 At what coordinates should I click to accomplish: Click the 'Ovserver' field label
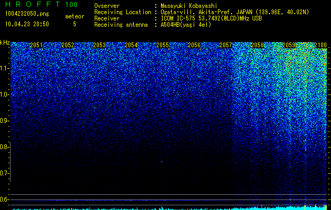pyautogui.click(x=107, y=6)
